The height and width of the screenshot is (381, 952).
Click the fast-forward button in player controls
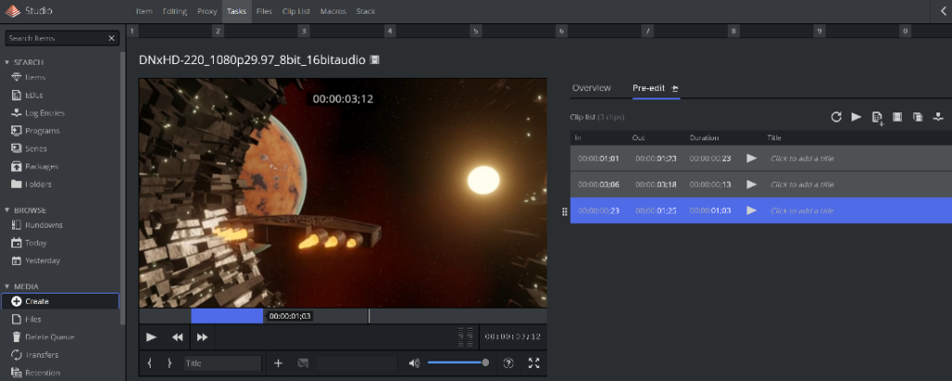[203, 337]
